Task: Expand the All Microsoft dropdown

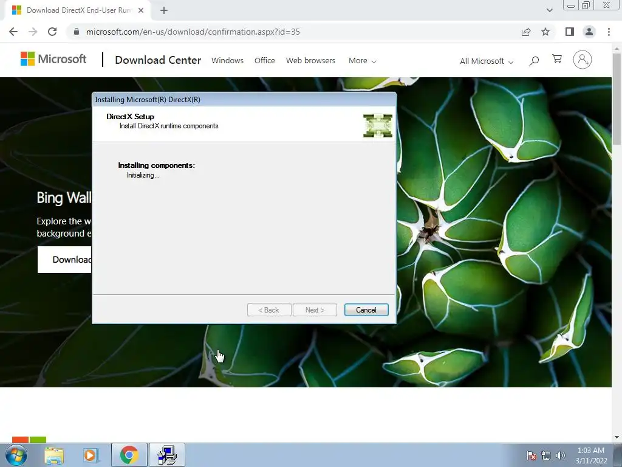Action: pyautogui.click(x=487, y=61)
